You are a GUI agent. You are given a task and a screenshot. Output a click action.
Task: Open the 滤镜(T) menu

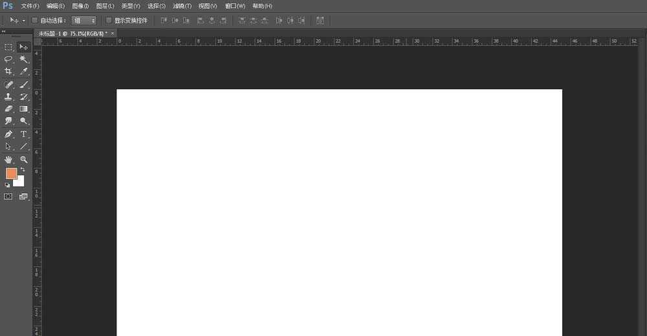[182, 6]
